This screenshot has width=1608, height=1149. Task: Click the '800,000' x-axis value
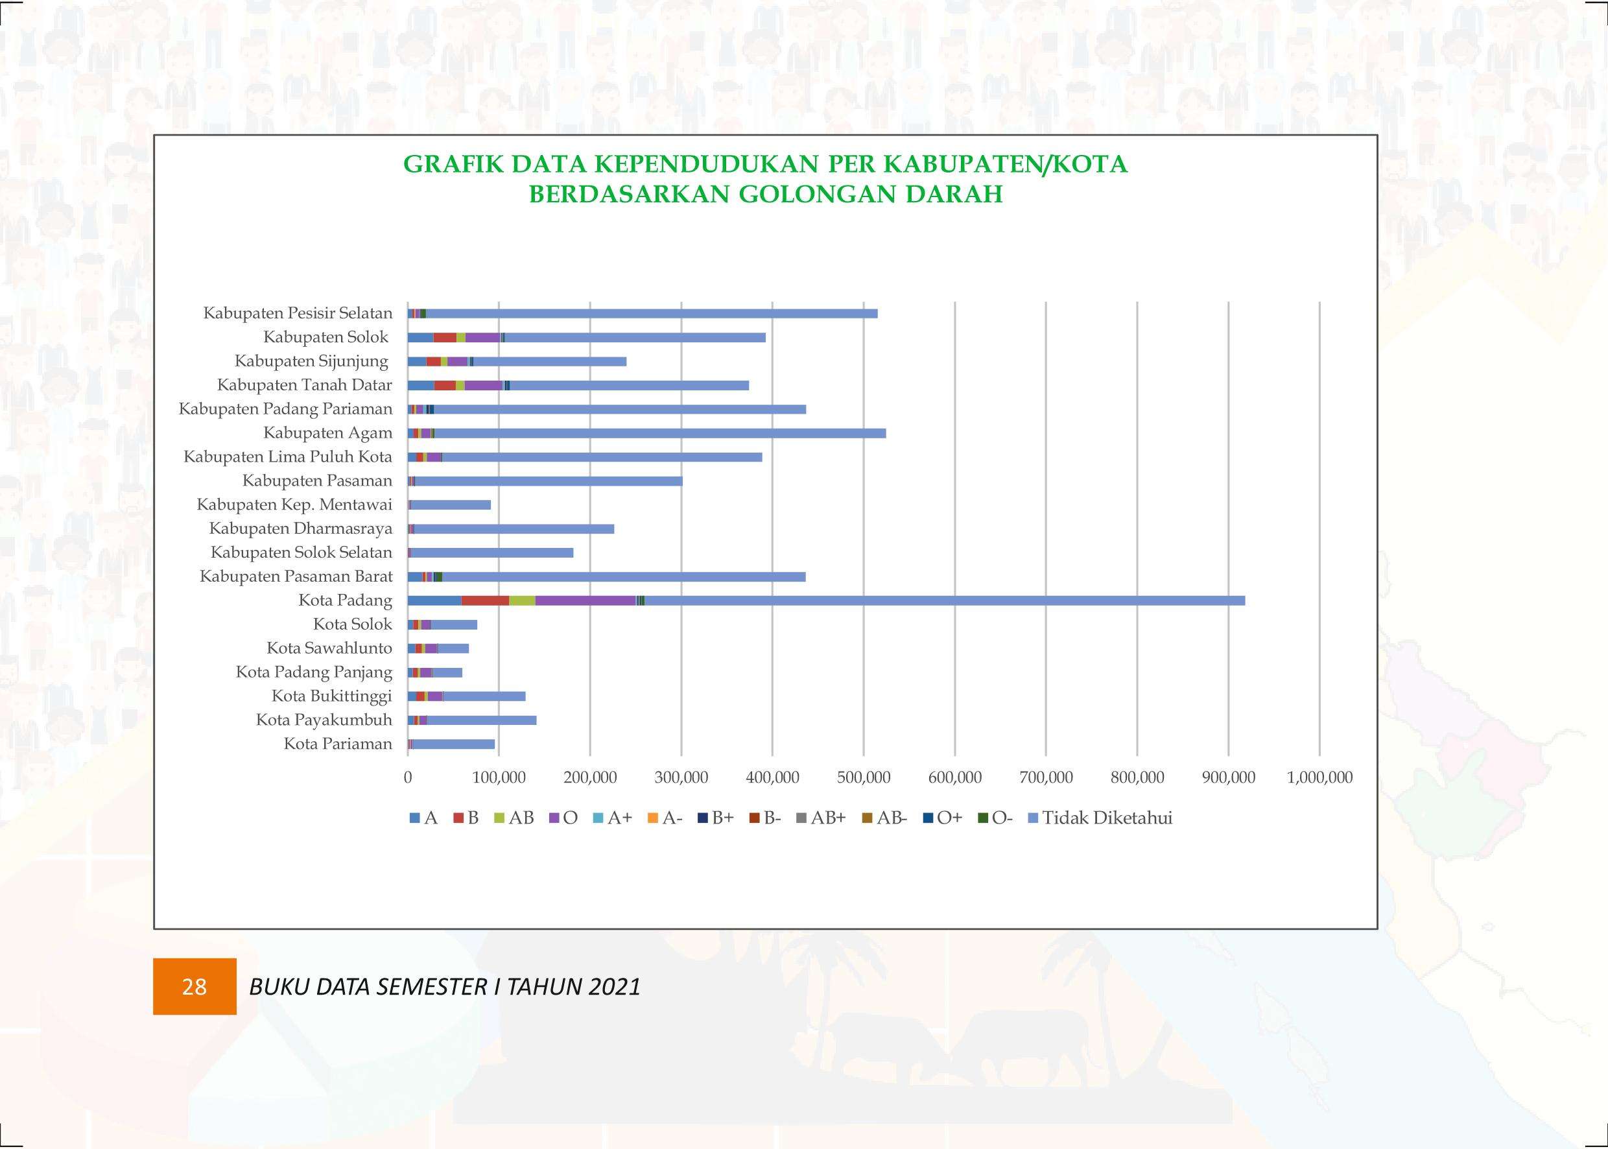[x=1137, y=777]
